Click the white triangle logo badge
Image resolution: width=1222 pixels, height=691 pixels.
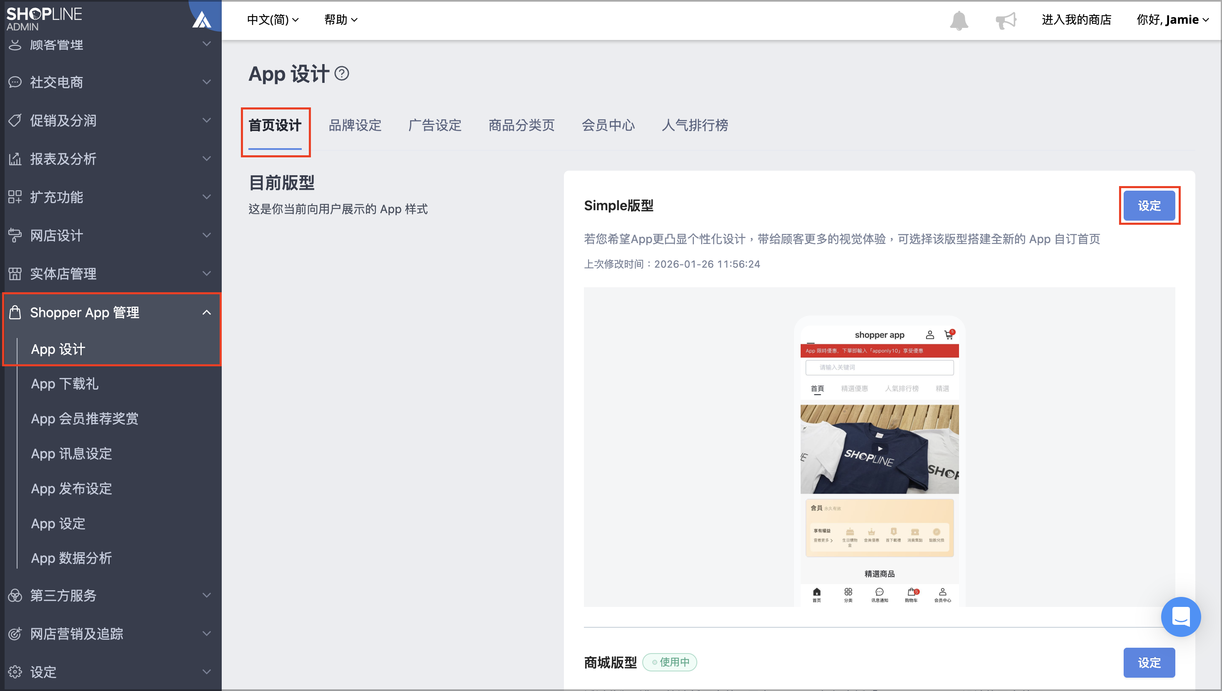[x=201, y=20]
